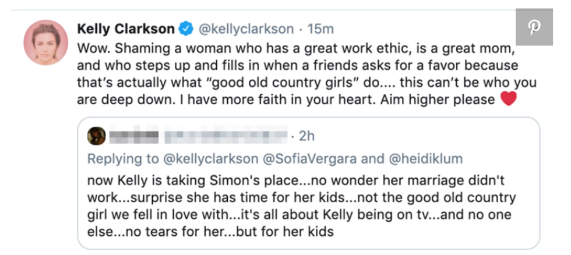The height and width of the screenshot is (255, 571).
Task: Open the 2h timestamp of quoted tweet
Action: point(306,136)
